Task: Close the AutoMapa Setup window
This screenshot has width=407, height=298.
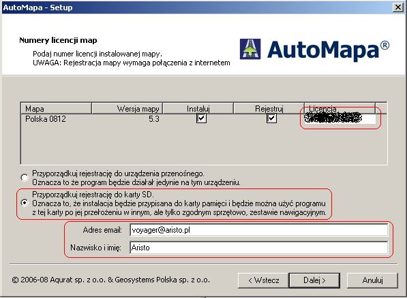Action: (398, 7)
